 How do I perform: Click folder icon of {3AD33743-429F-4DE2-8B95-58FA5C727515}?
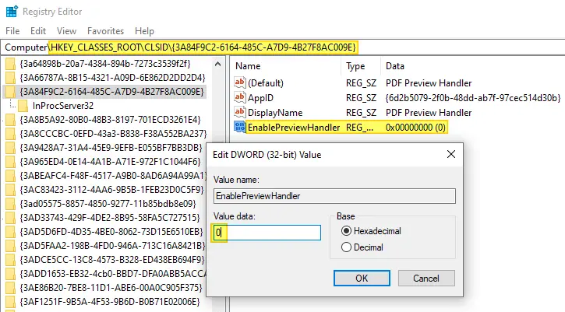click(10, 218)
